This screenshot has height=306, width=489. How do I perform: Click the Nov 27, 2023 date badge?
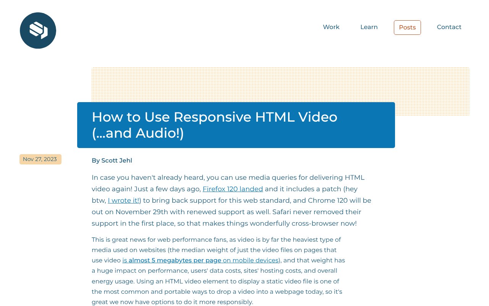pos(40,159)
